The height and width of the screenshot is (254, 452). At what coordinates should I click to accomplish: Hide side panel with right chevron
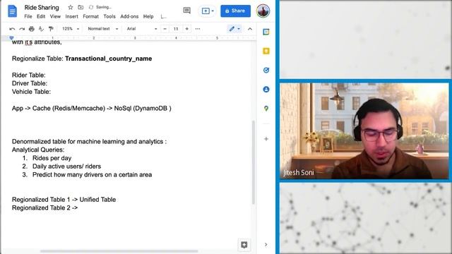(x=266, y=245)
